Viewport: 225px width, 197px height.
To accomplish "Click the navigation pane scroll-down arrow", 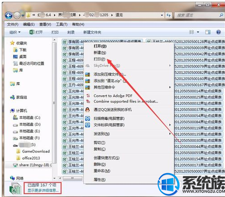I will tap(54, 178).
